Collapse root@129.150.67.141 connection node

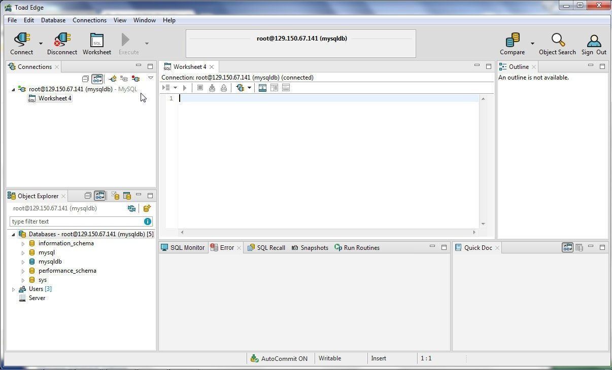(13, 89)
